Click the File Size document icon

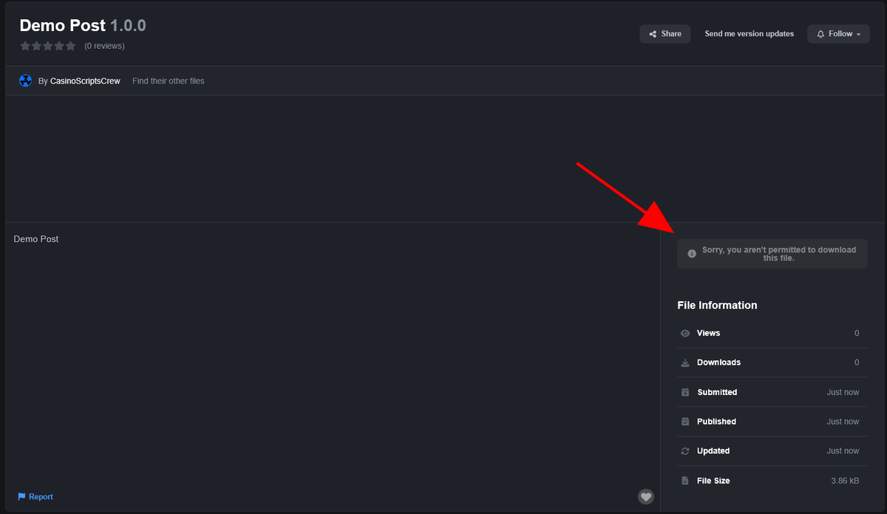click(685, 481)
